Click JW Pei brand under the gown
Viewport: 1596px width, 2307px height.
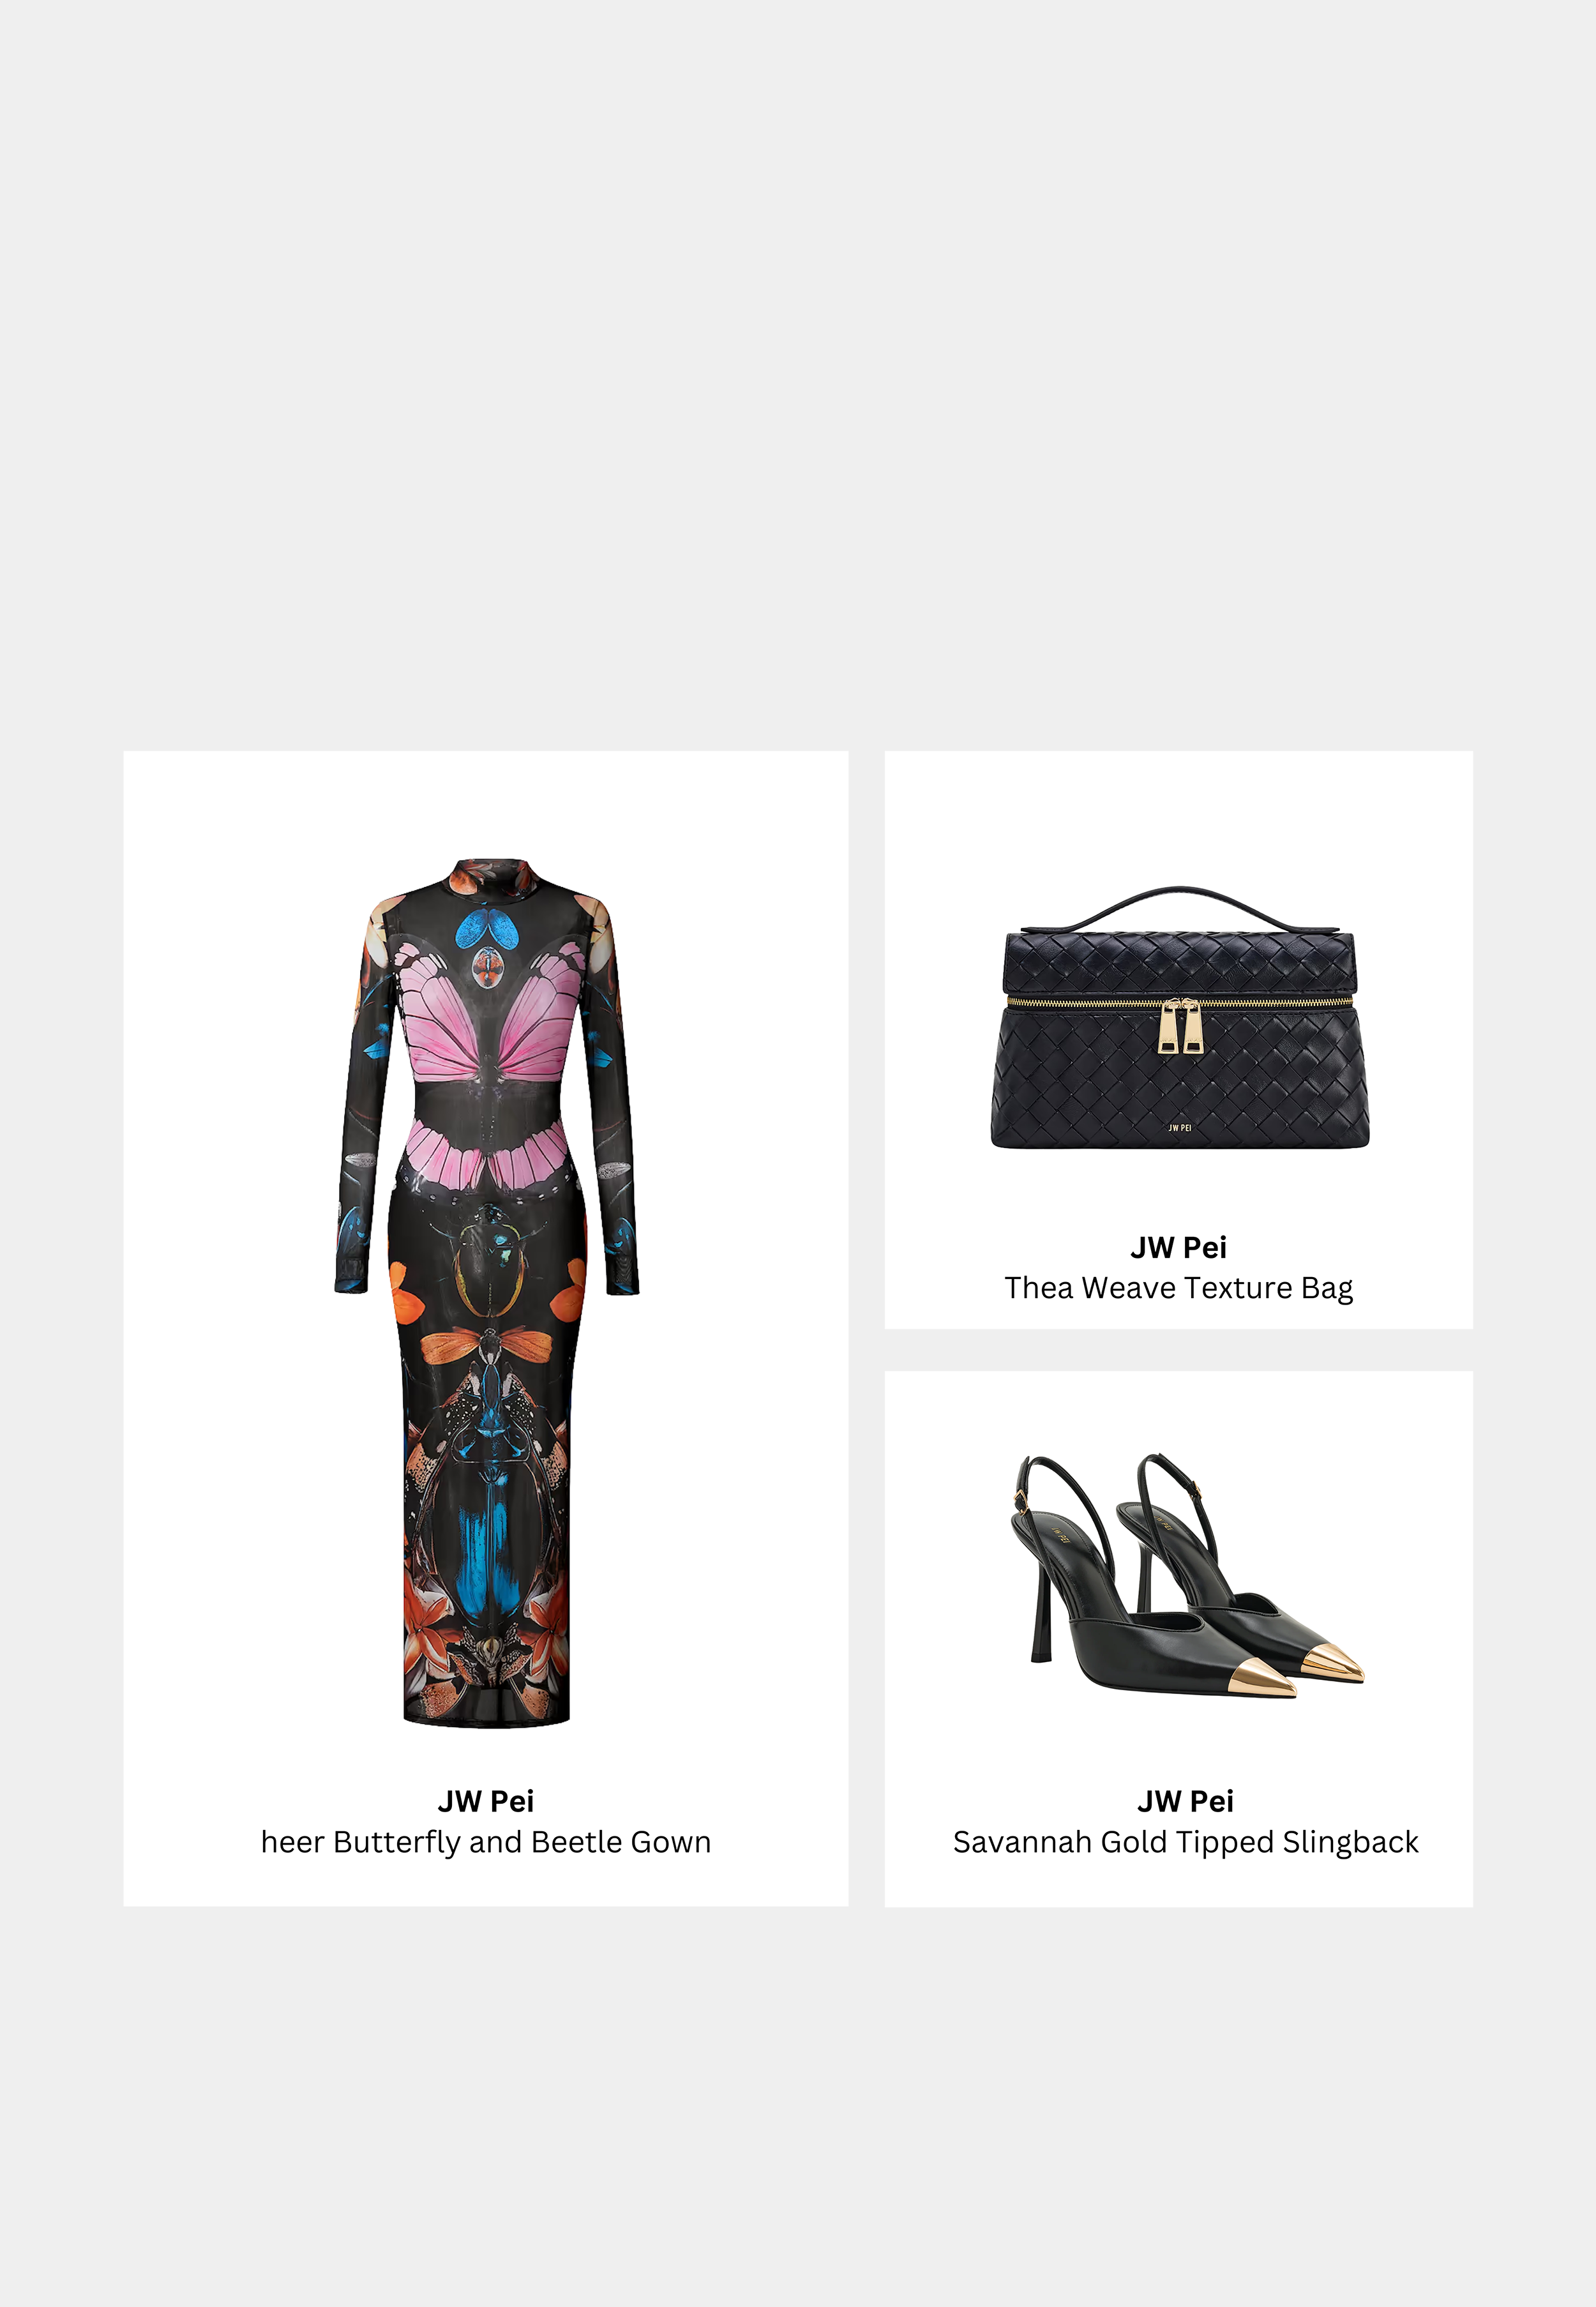pyautogui.click(x=486, y=1801)
